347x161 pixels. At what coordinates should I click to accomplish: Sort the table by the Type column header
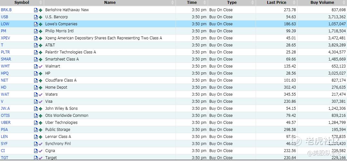pos(232,3)
